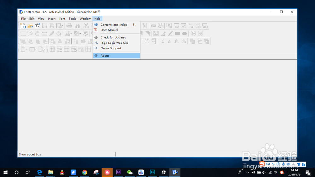Open After Effects from the taskbar
The width and height of the screenshot is (315, 177).
(118, 172)
